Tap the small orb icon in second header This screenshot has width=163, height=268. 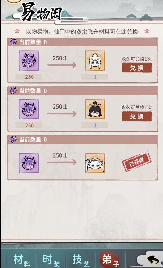coord(13,90)
